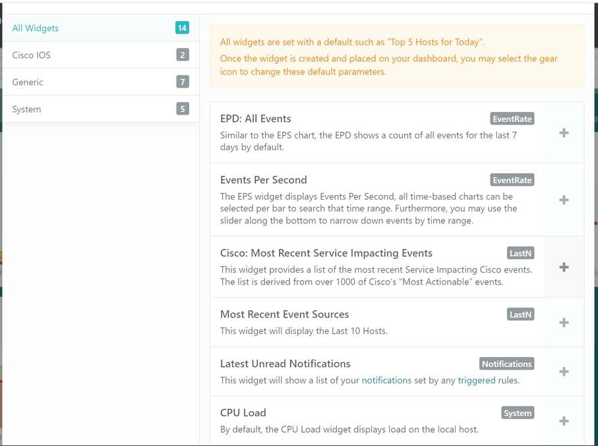The height and width of the screenshot is (446, 598).
Task: Show the Generic widgets category
Action: pos(28,82)
